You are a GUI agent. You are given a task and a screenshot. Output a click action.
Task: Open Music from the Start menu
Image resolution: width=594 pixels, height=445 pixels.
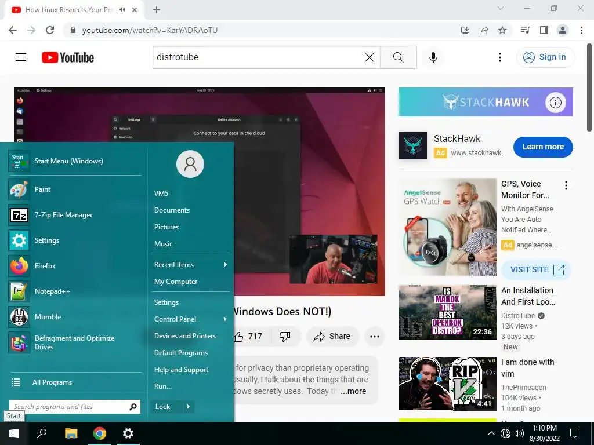point(163,244)
